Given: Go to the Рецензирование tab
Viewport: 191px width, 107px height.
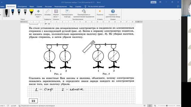Looking at the screenshot, I should pos(61,7).
